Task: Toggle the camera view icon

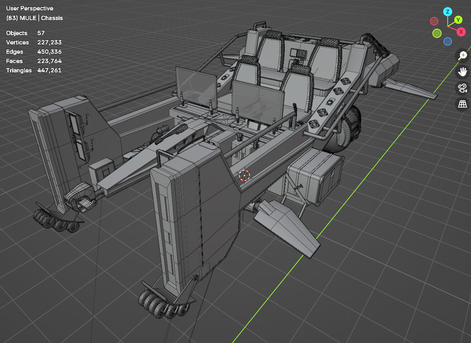Action: [462, 88]
